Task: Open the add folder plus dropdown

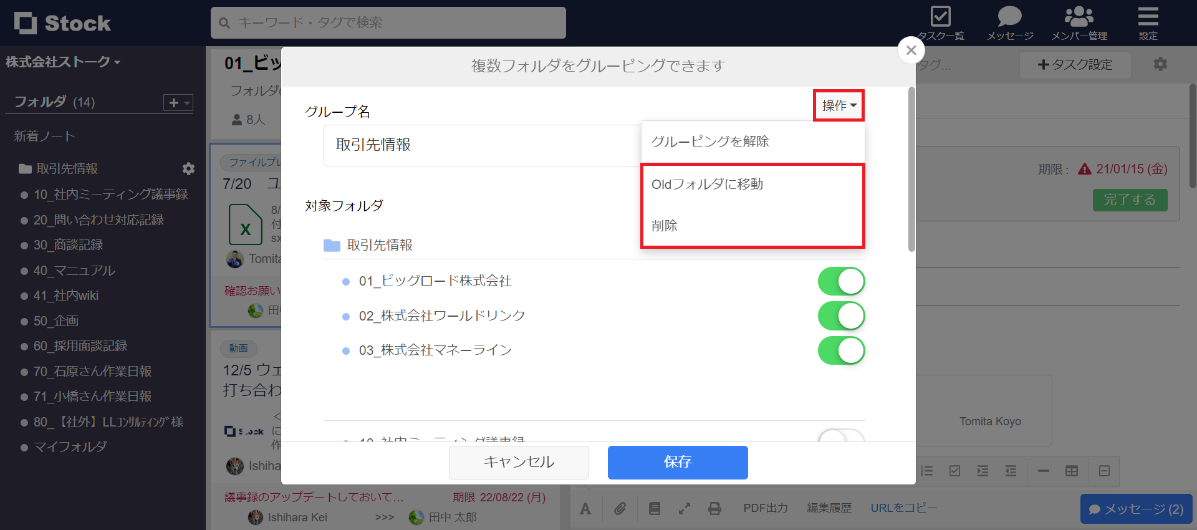Action: coord(178,102)
